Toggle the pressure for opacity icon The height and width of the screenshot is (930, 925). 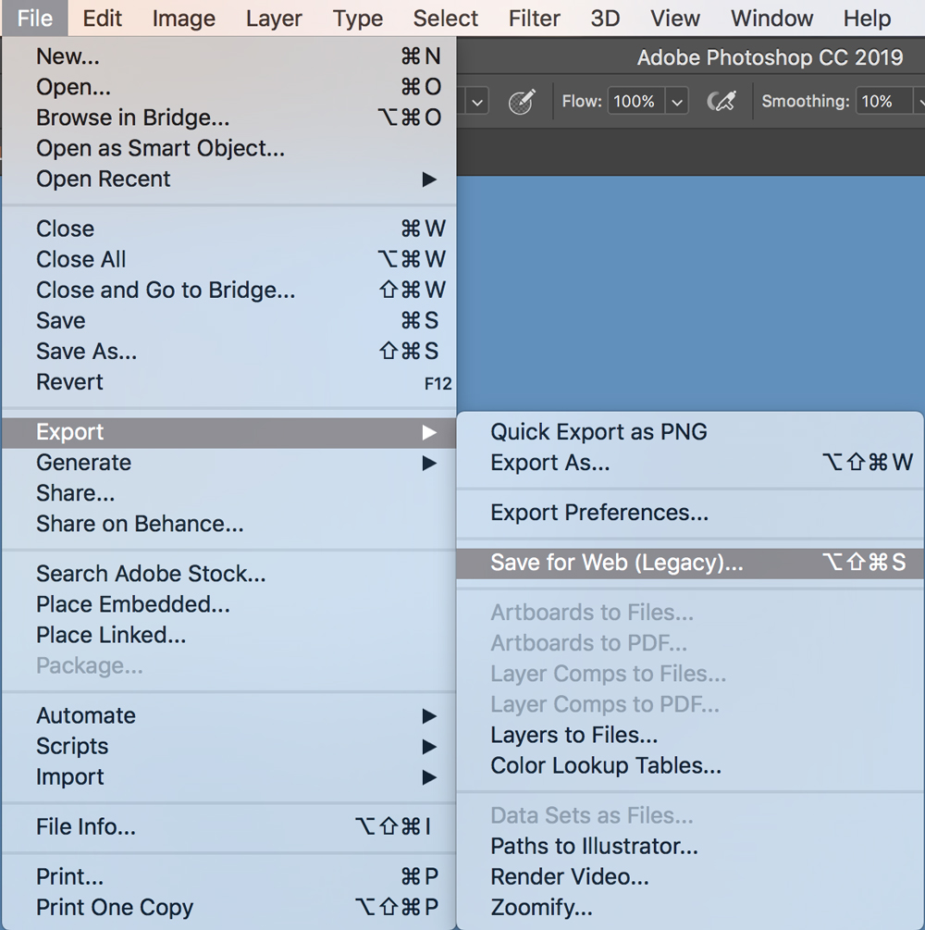(x=523, y=102)
